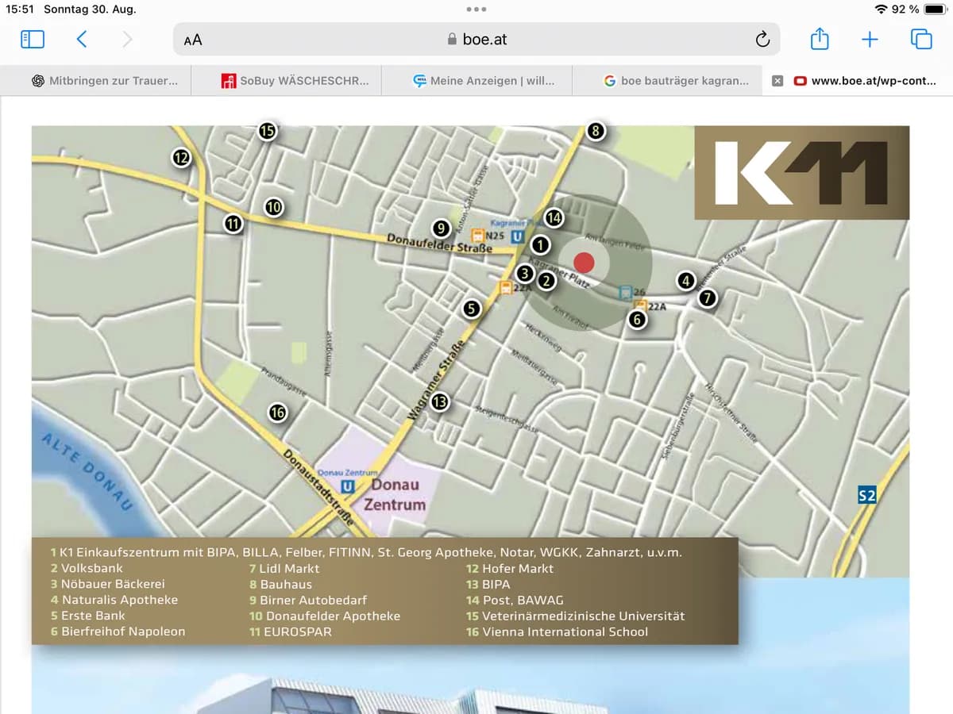Screen dimensions: 953x714
Task: Tap the 15:51 clock in status bar
Action: 20,10
